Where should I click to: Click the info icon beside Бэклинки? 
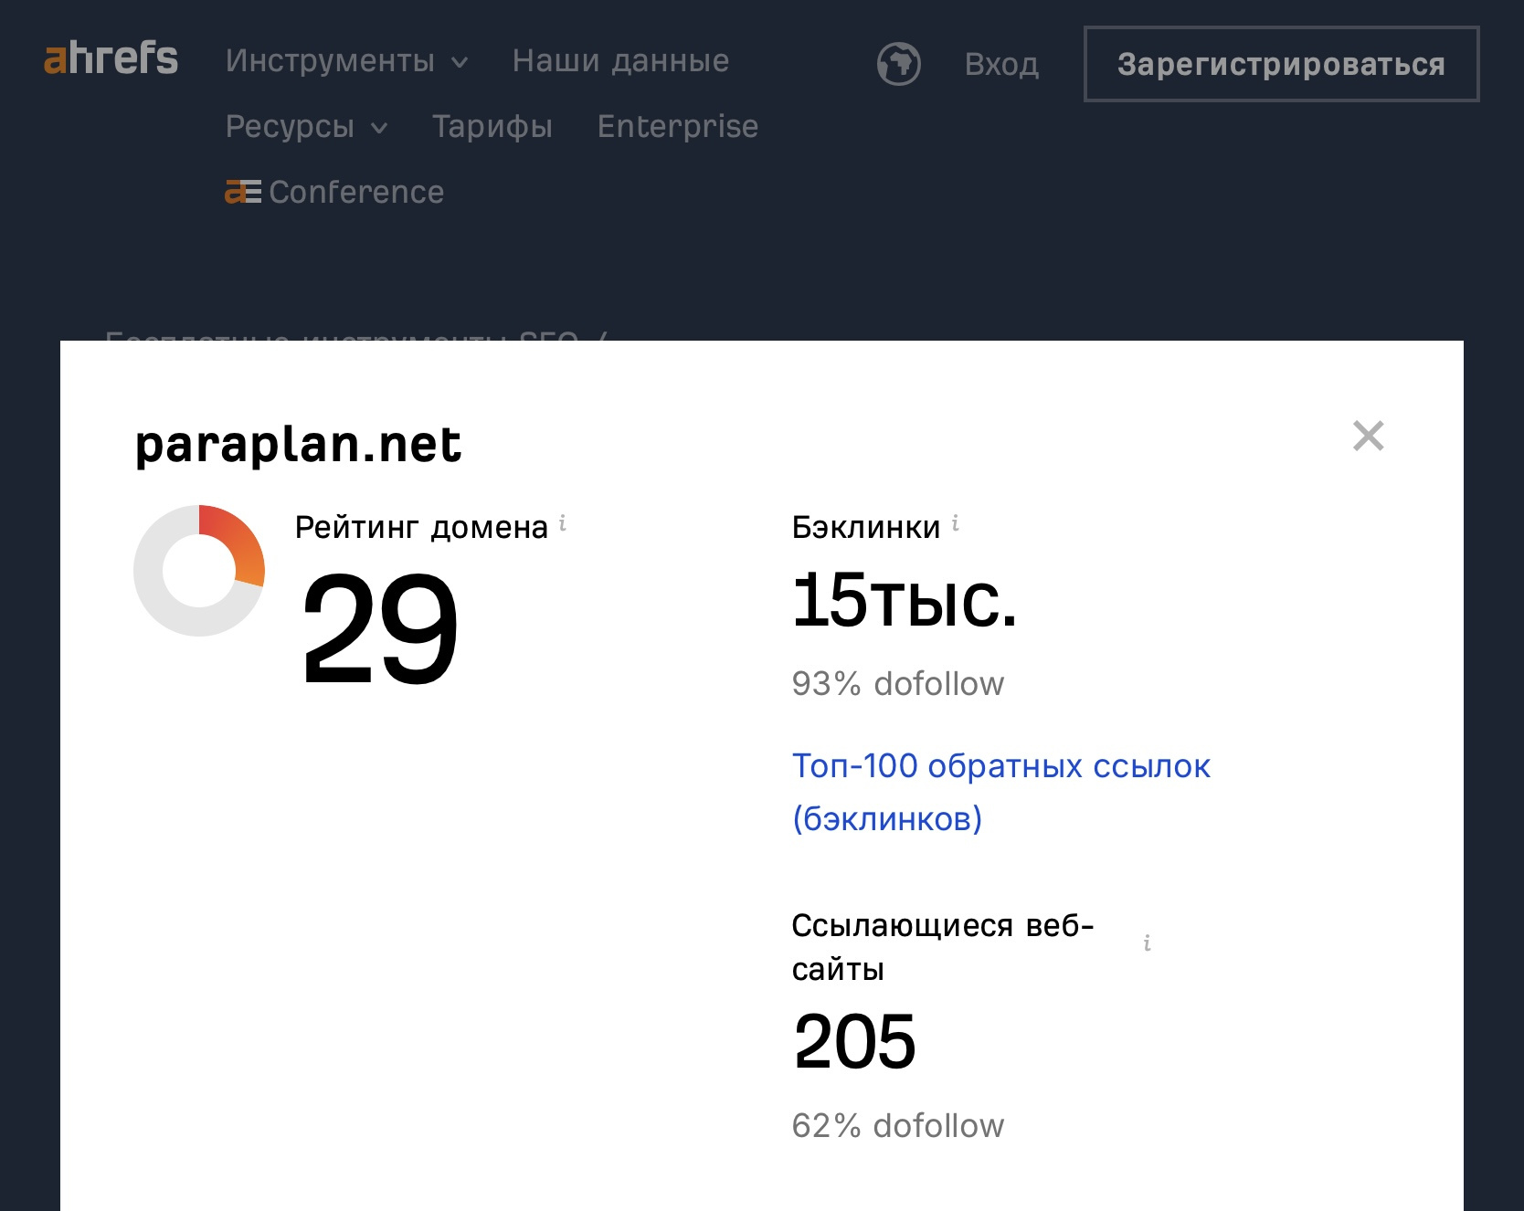[956, 523]
